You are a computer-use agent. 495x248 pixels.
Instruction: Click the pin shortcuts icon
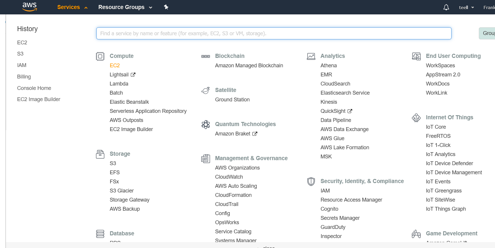point(166,7)
